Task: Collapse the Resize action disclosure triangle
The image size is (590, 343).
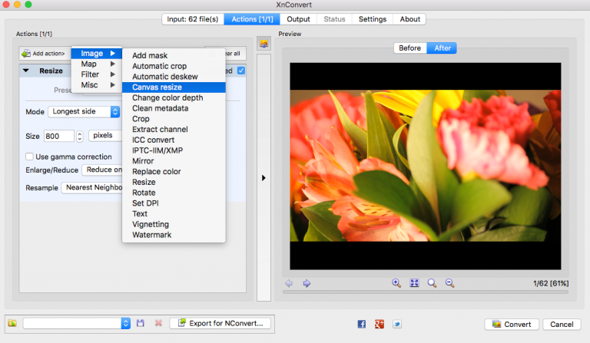Action: [26, 71]
